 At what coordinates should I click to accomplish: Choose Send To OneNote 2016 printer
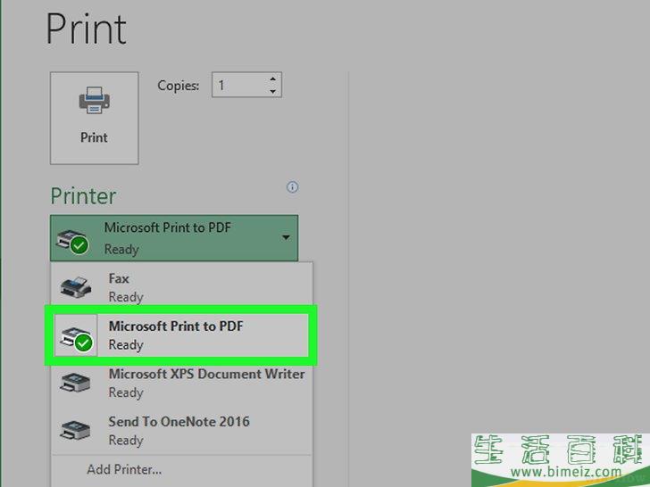pos(181,430)
